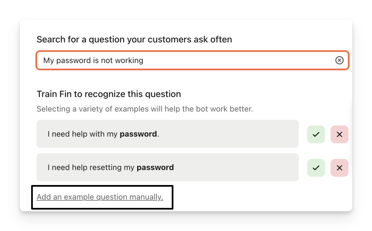Approve "I need help resetting my password" with checkmark
Image resolution: width=372 pixels, height=231 pixels.
[316, 168]
